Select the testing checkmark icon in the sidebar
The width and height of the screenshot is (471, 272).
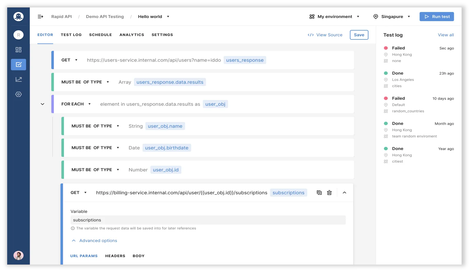19,65
